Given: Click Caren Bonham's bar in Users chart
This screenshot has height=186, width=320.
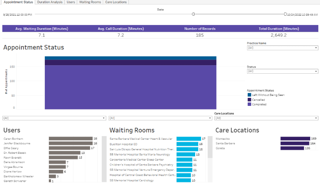Looking at the screenshot, I should [x=70, y=138].
